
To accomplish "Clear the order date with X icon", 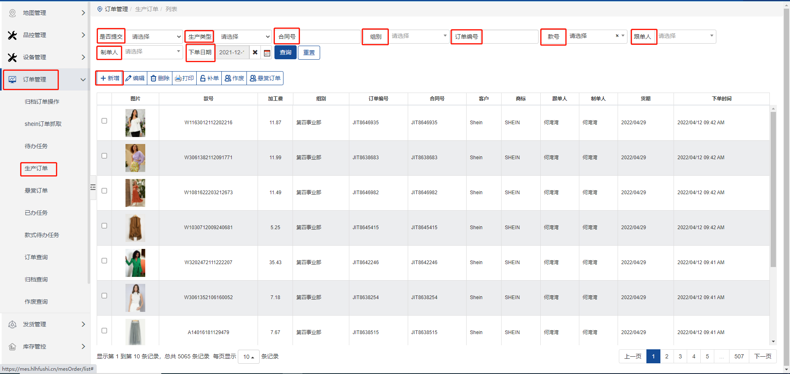I will [255, 53].
